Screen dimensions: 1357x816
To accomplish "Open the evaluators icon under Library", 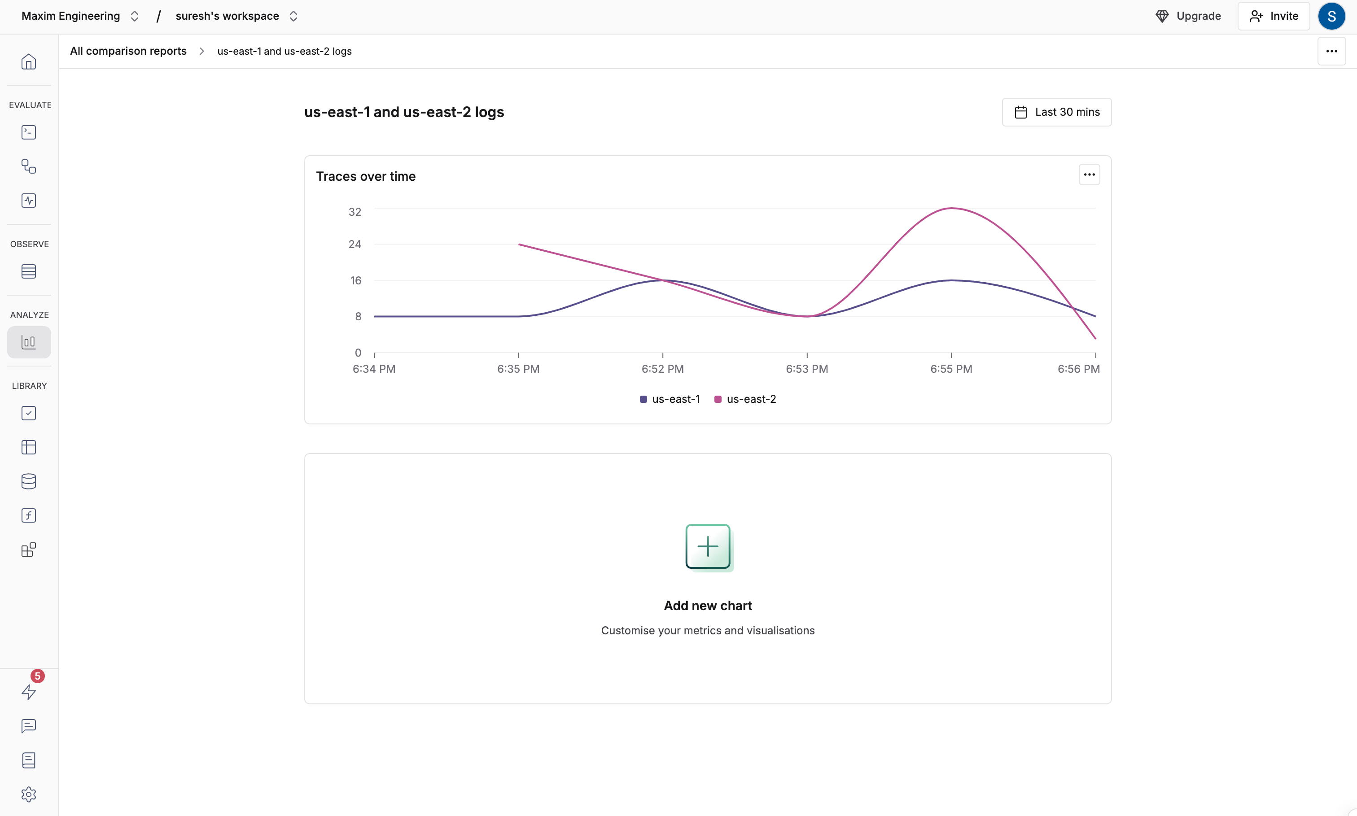I will (28, 413).
